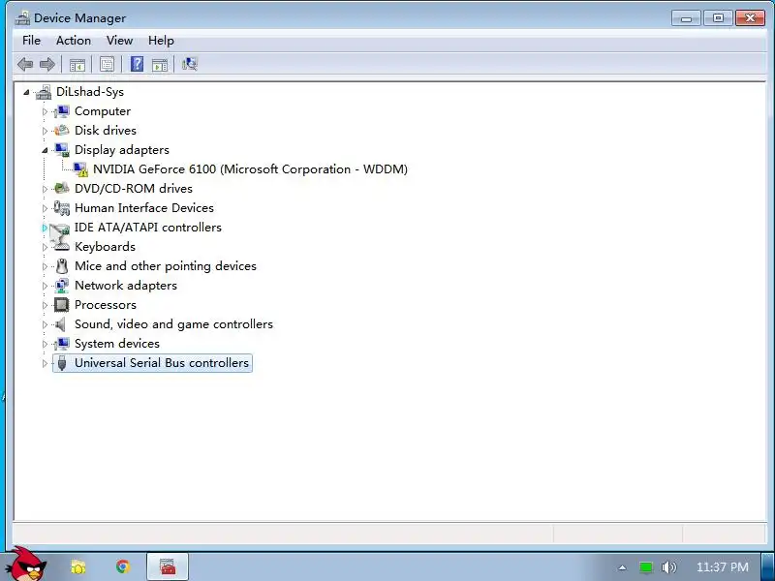This screenshot has height=581, width=775.
Task: Click NVIDIA GeForce 6100 warning device icon
Action: coord(80,168)
